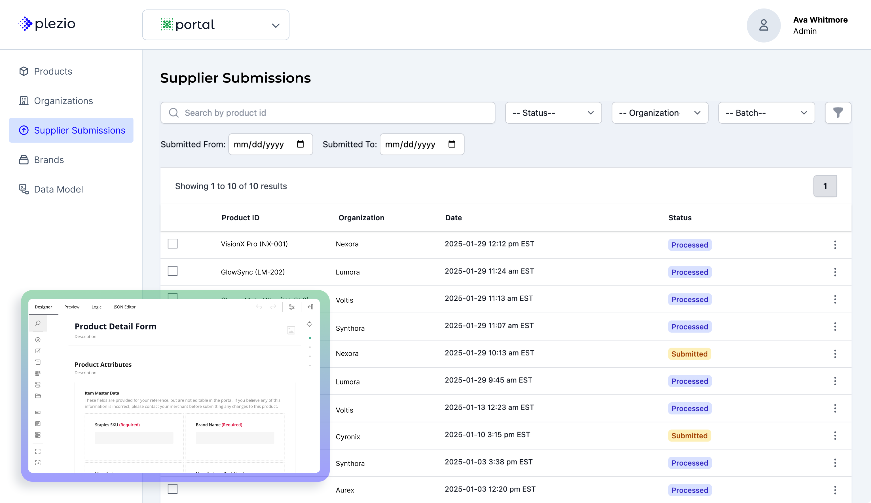Open the JSON Editor tab

(124, 307)
